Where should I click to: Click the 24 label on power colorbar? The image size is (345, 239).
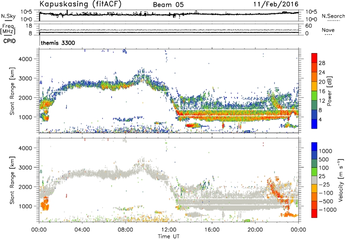(322, 72)
